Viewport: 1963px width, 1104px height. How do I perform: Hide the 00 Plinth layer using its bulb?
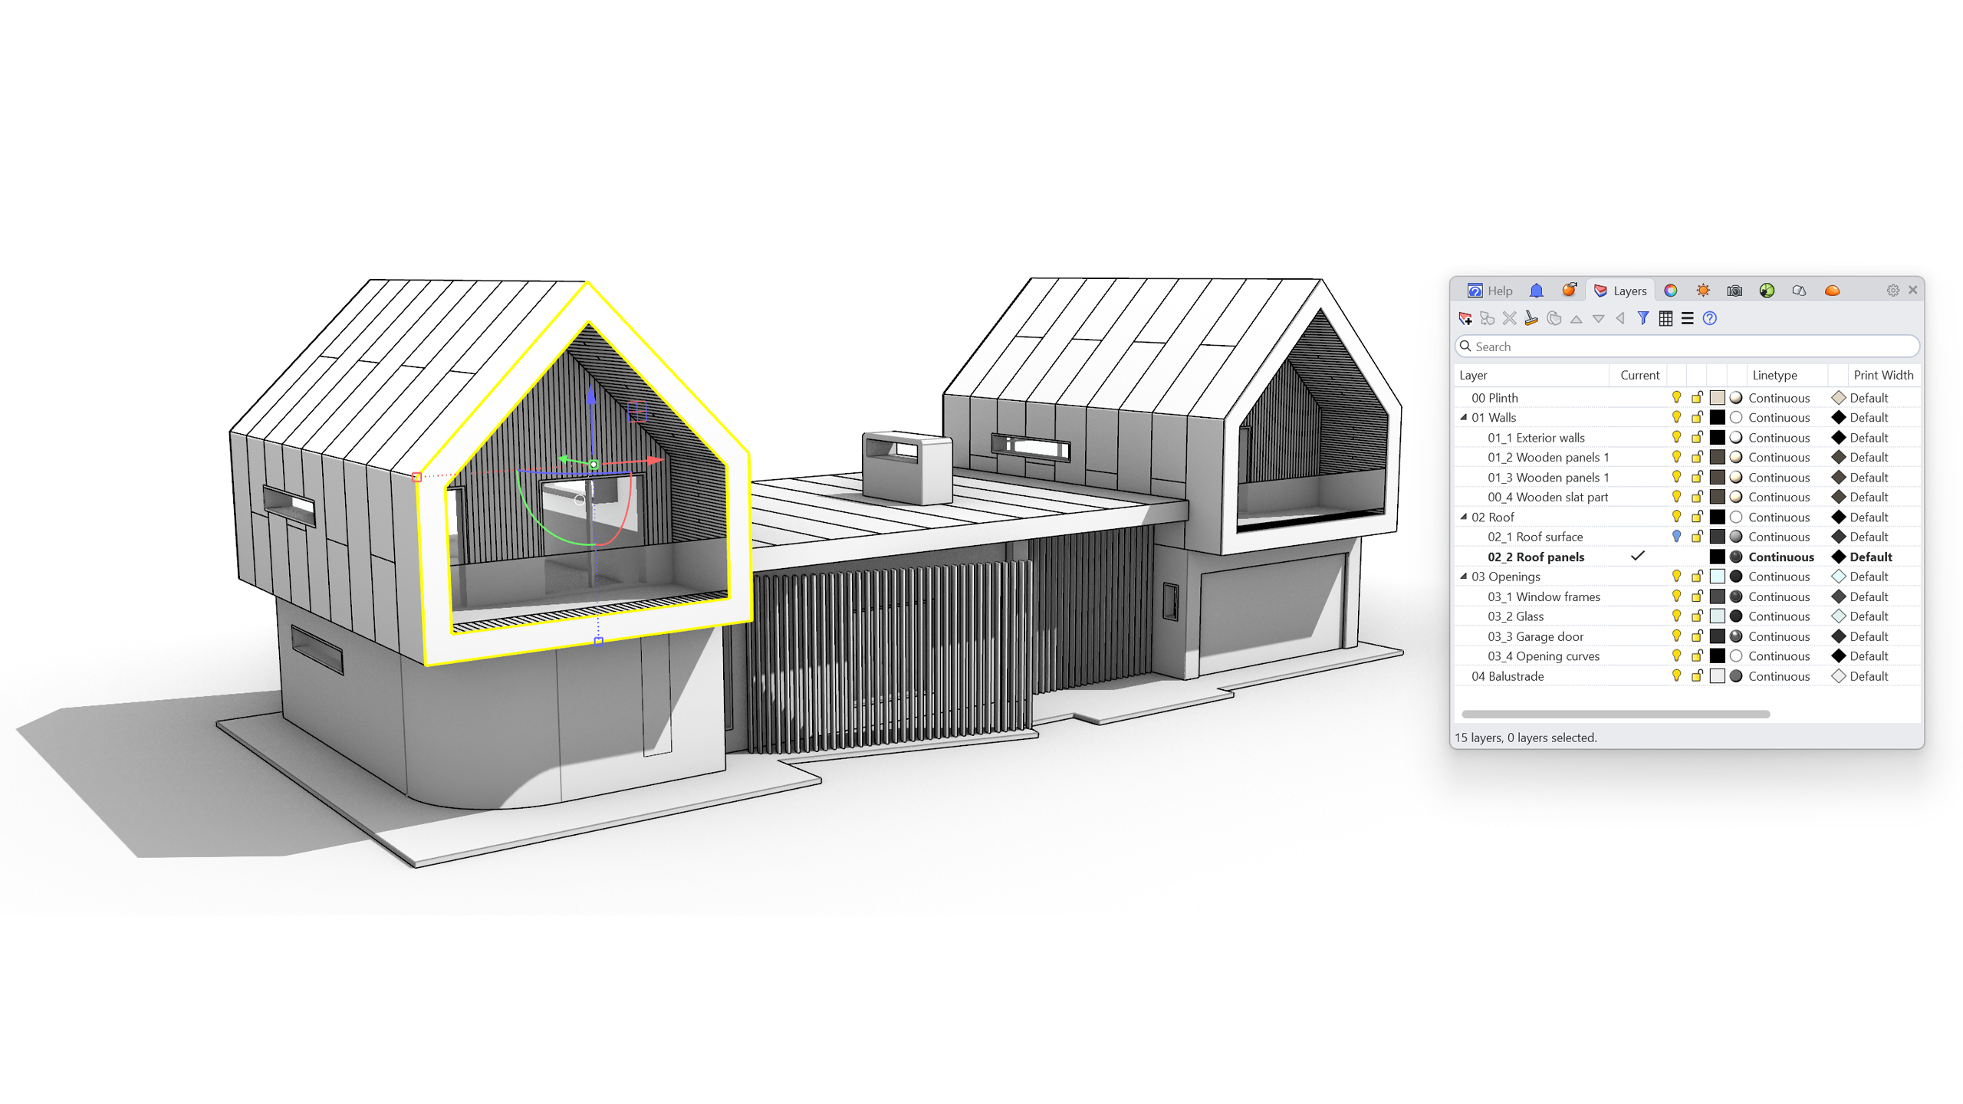coord(1677,397)
